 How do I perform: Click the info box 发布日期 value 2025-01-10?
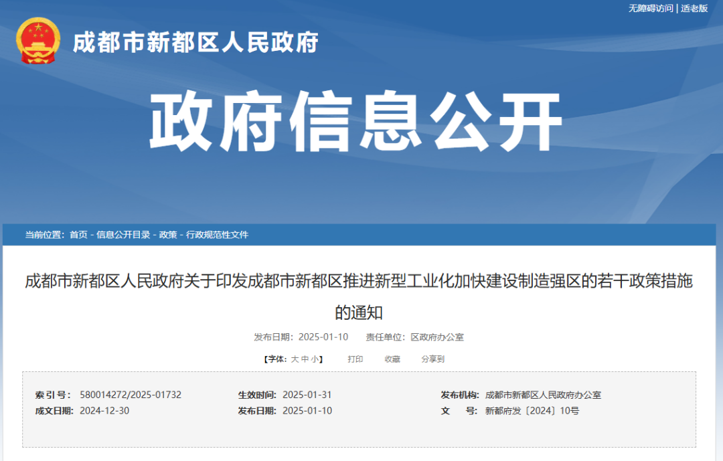307,411
